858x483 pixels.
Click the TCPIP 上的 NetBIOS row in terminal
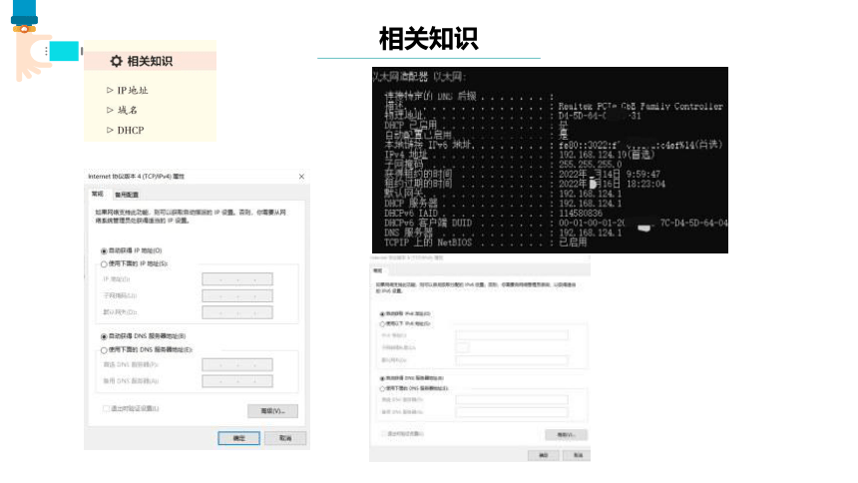[x=486, y=242]
